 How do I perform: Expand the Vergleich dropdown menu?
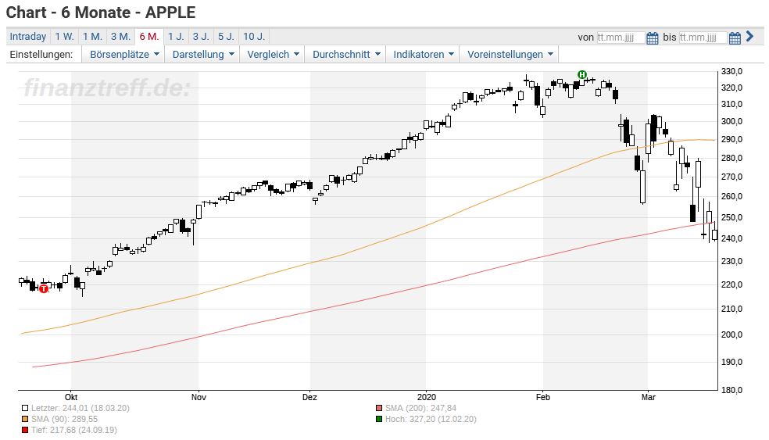[x=273, y=55]
